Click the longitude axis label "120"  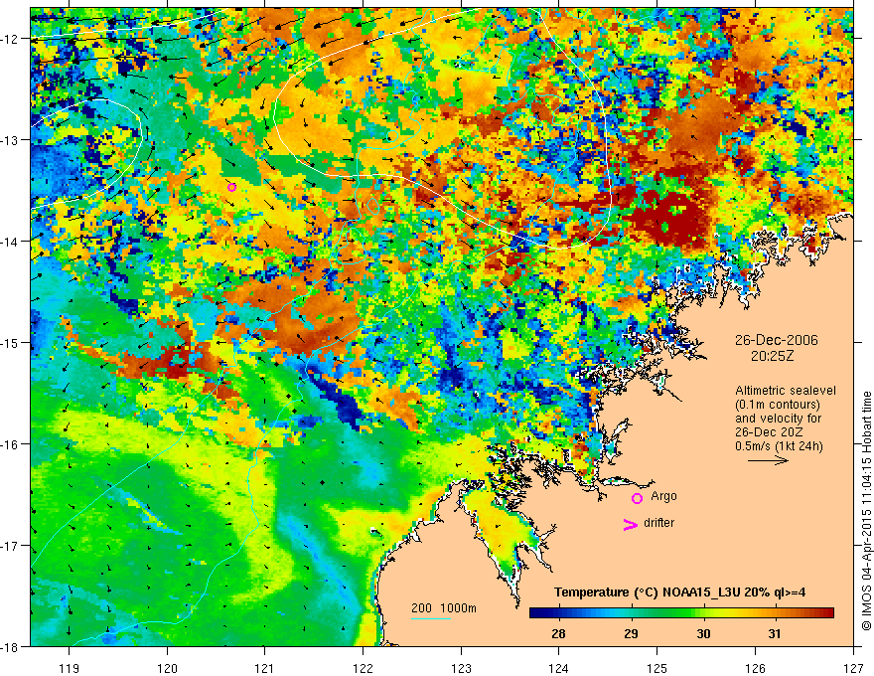(167, 668)
